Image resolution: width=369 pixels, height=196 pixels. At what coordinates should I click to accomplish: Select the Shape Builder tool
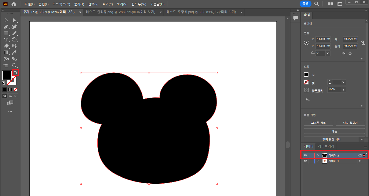pyautogui.click(x=14, y=46)
